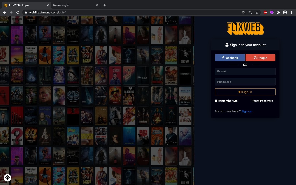Click the translate page icon
The height and width of the screenshot is (185, 296).
tap(244, 12)
